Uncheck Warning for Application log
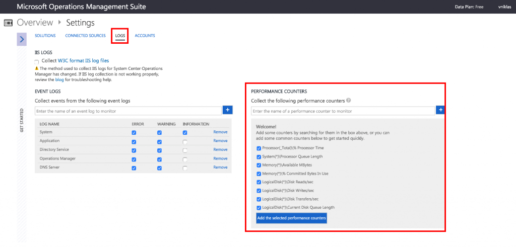The width and height of the screenshot is (516, 247). [159, 142]
